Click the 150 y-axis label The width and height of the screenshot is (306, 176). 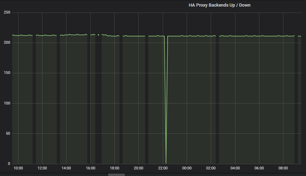7,73
